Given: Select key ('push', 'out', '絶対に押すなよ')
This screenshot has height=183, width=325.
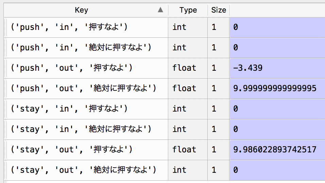Looking at the screenshot, I should tap(83, 88).
